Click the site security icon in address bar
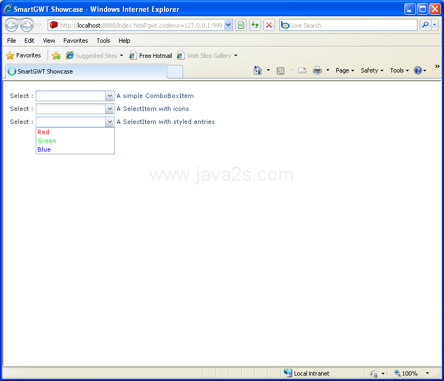Screen dimensions: 444x381 [54, 25]
